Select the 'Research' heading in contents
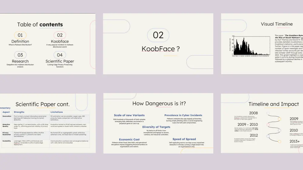 [x=20, y=61]
